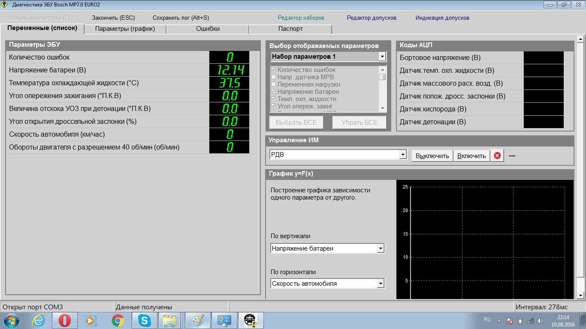Image resolution: width=586 pixels, height=329 pixels.
Task: Click the Датчик кислорода (В) row label
Action: pyautogui.click(x=433, y=109)
